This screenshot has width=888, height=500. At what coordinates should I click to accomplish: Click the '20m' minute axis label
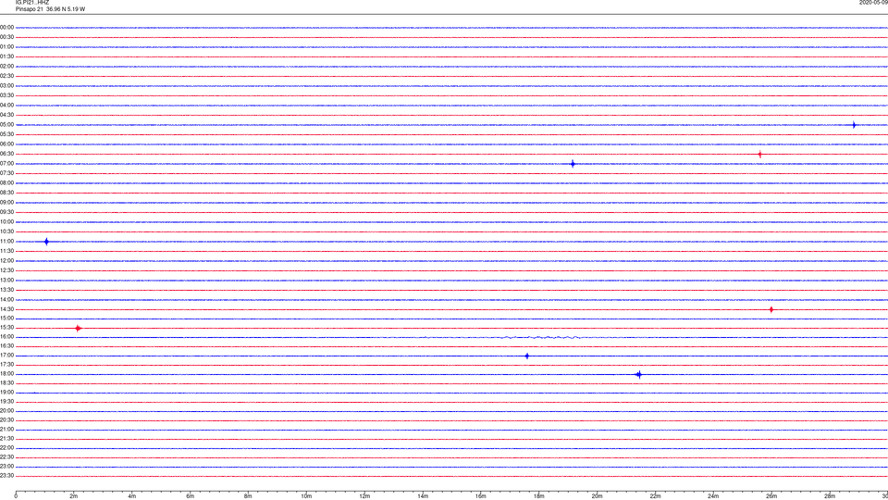click(x=597, y=496)
